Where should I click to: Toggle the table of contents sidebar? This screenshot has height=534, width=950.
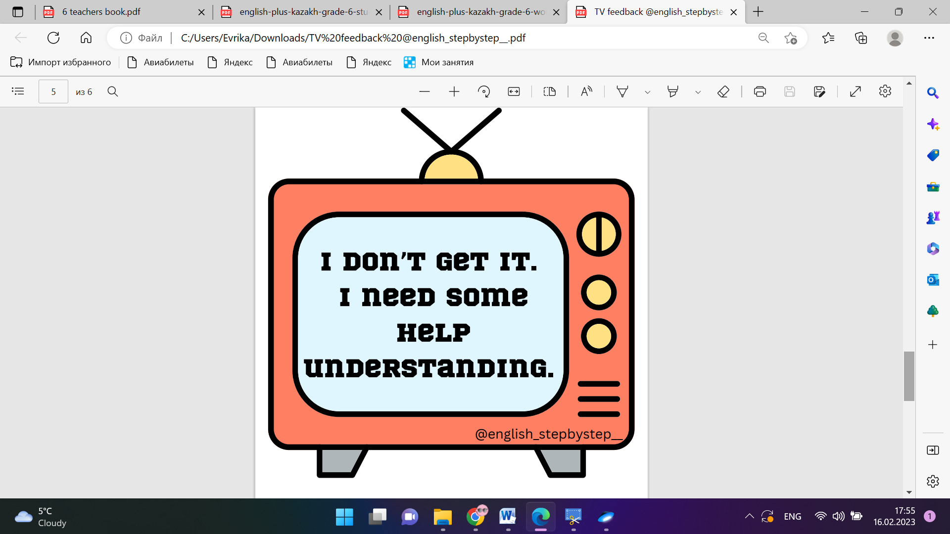click(18, 91)
